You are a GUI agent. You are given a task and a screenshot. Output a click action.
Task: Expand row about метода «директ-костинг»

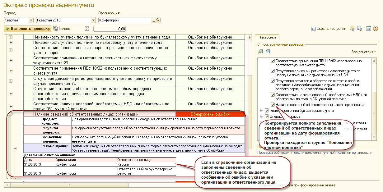pyautogui.click(x=11, y=61)
